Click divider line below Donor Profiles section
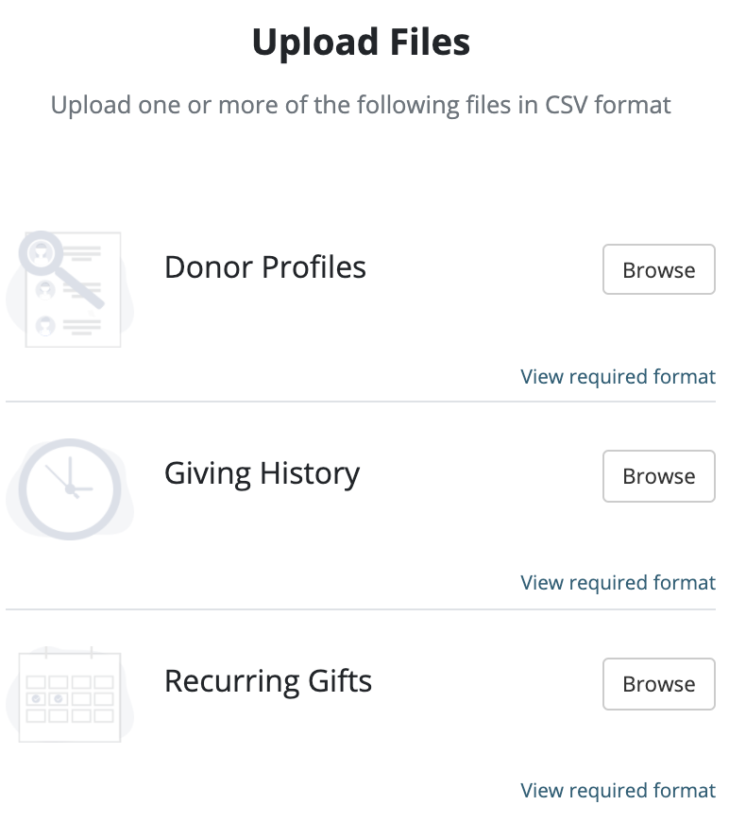 [x=361, y=402]
